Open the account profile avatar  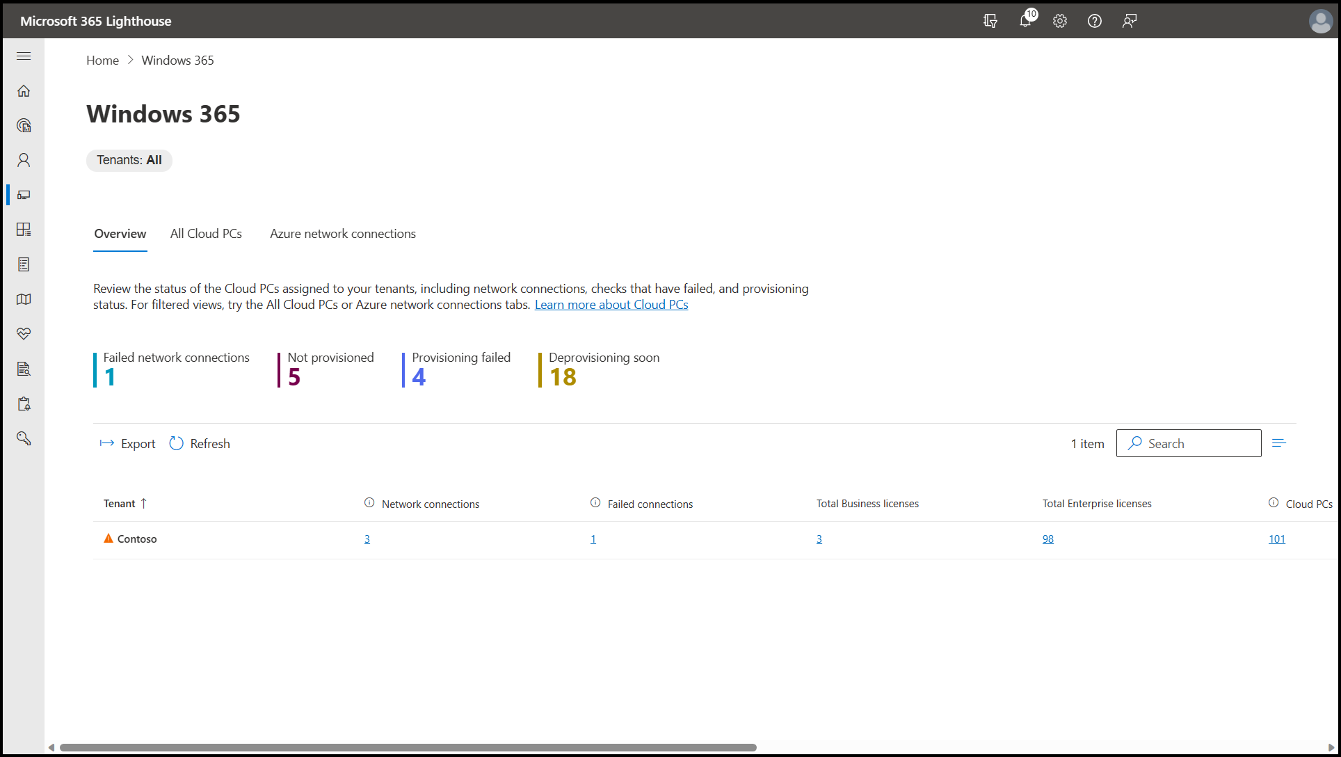[1320, 21]
